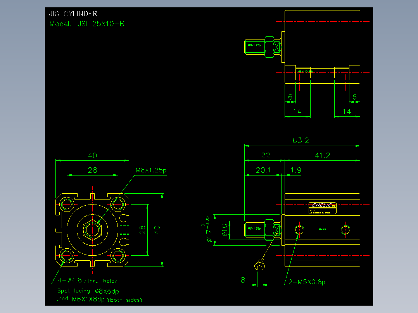Click the vertical "28" dimension text

[x=142, y=230]
